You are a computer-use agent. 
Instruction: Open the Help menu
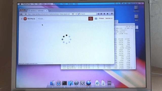(76, 4)
